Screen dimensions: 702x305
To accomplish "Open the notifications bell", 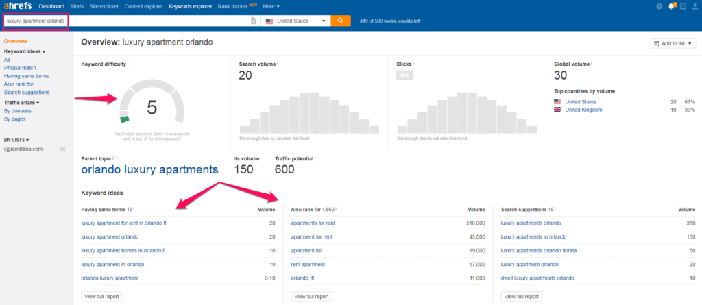I will 671,6.
